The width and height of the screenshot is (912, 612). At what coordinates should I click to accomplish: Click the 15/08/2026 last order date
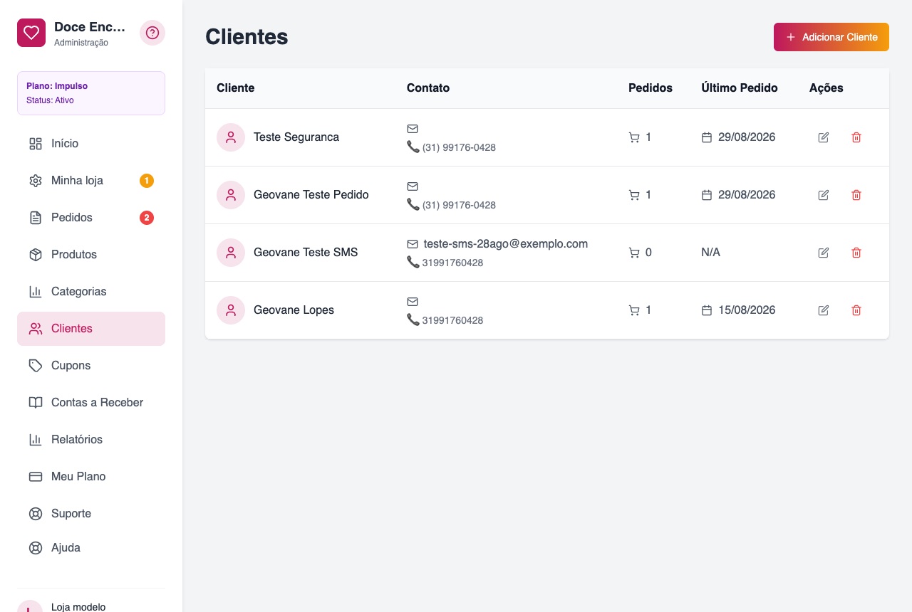[x=747, y=310]
